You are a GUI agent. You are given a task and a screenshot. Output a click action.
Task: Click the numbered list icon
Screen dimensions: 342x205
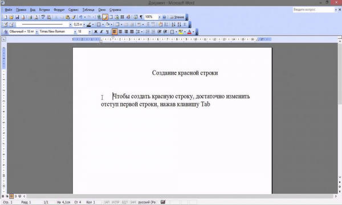148,32
